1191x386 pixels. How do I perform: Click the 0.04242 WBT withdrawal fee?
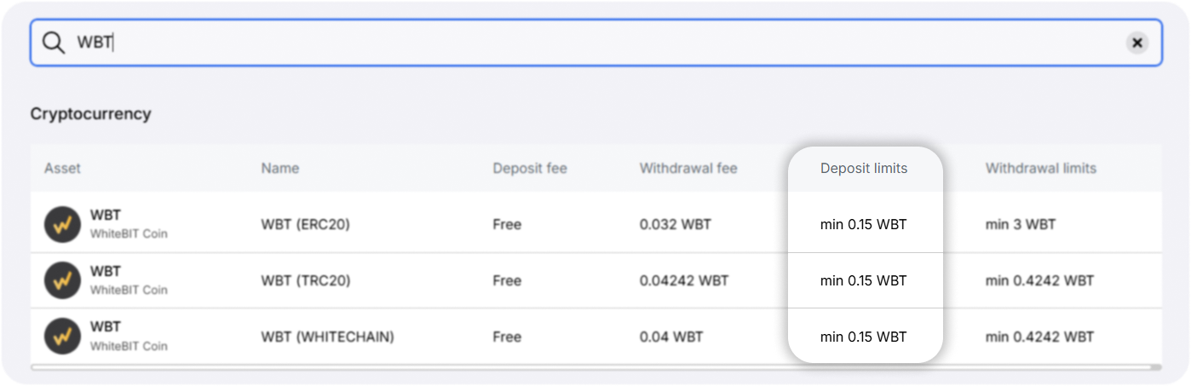[x=683, y=280]
